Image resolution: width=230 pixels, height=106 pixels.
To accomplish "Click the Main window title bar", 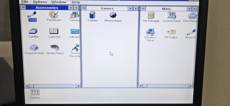I will point(166,9).
